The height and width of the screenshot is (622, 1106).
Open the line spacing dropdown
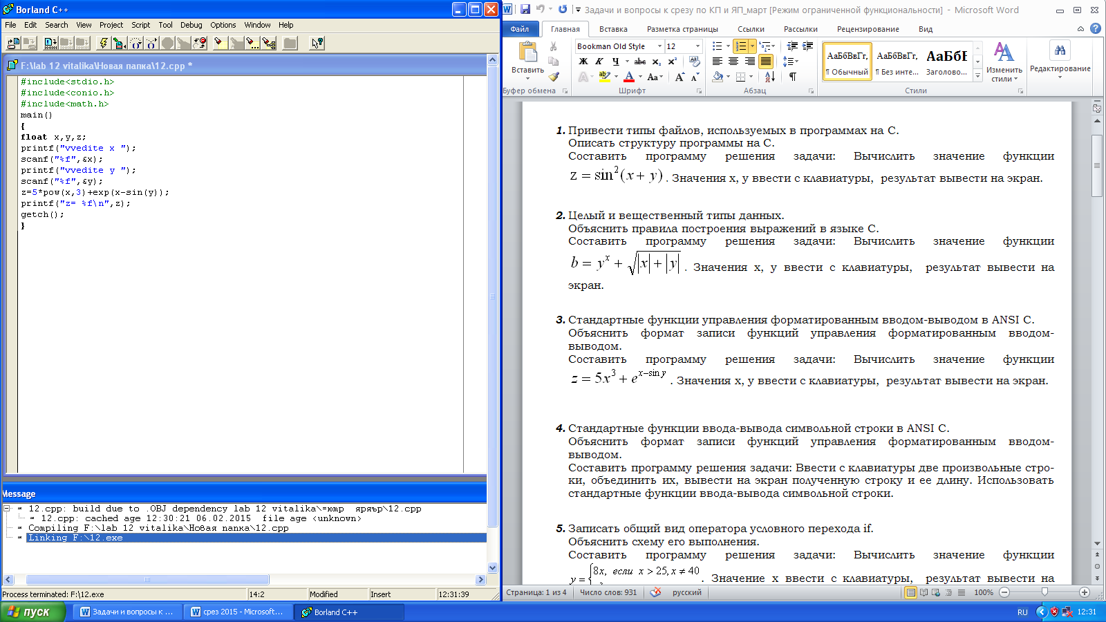(x=791, y=62)
